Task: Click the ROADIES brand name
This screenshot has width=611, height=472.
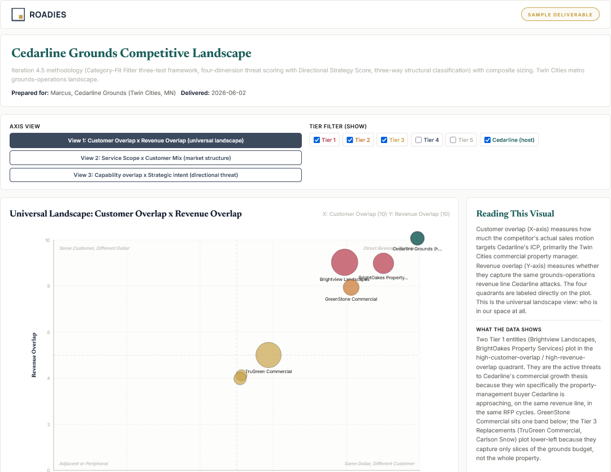Action: (x=48, y=15)
